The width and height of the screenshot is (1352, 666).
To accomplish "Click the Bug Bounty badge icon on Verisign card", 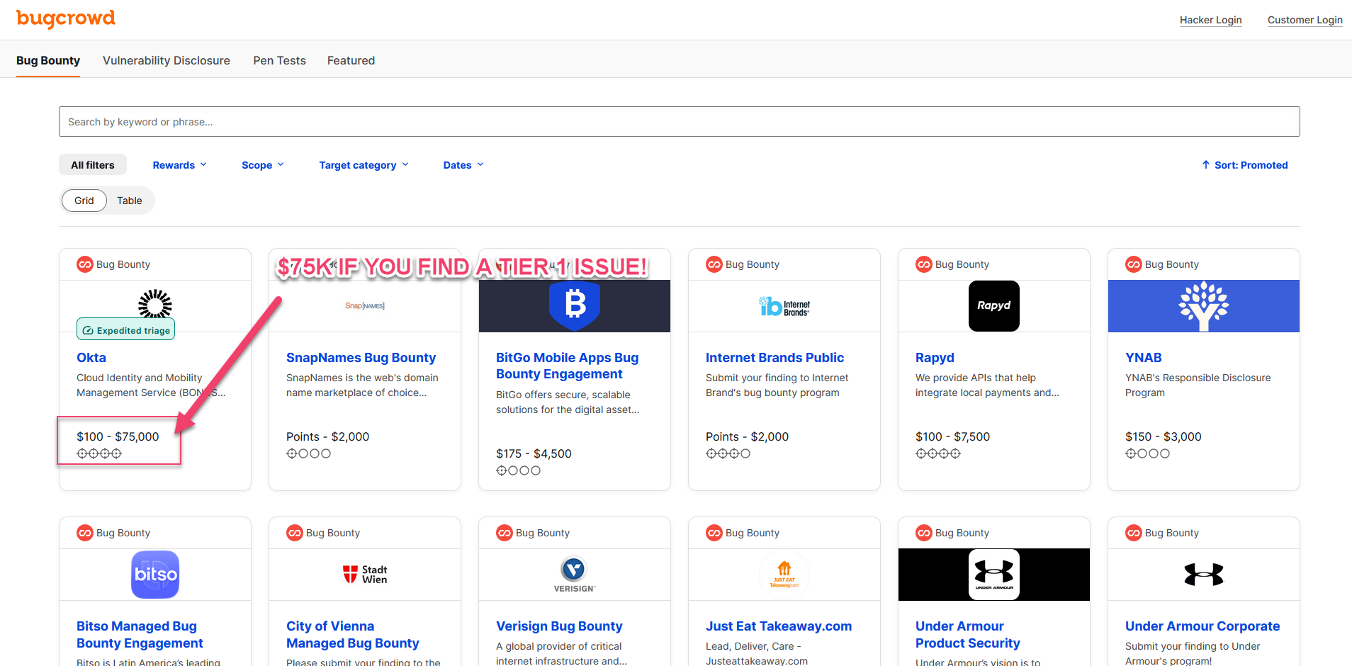I will [x=505, y=533].
